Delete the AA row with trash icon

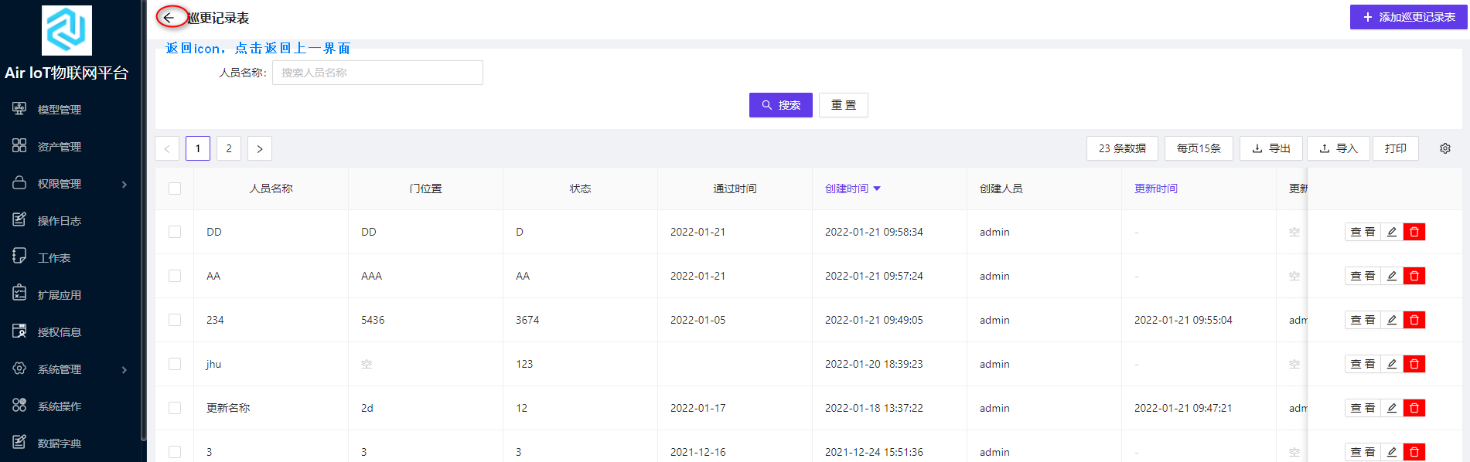coord(1414,276)
